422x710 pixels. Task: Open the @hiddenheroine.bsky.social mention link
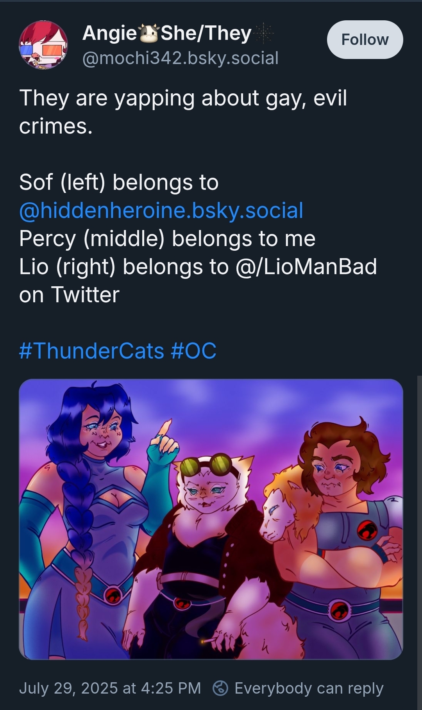(161, 211)
